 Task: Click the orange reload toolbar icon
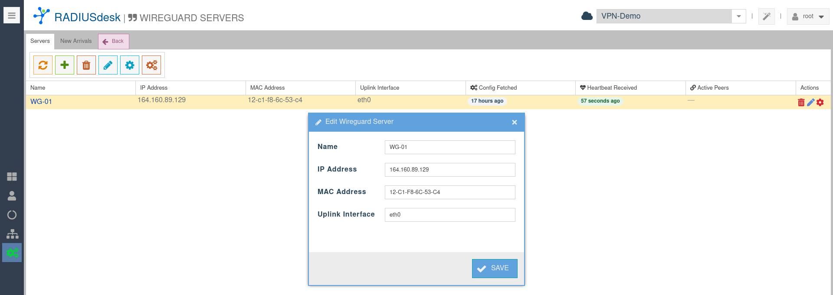43,65
